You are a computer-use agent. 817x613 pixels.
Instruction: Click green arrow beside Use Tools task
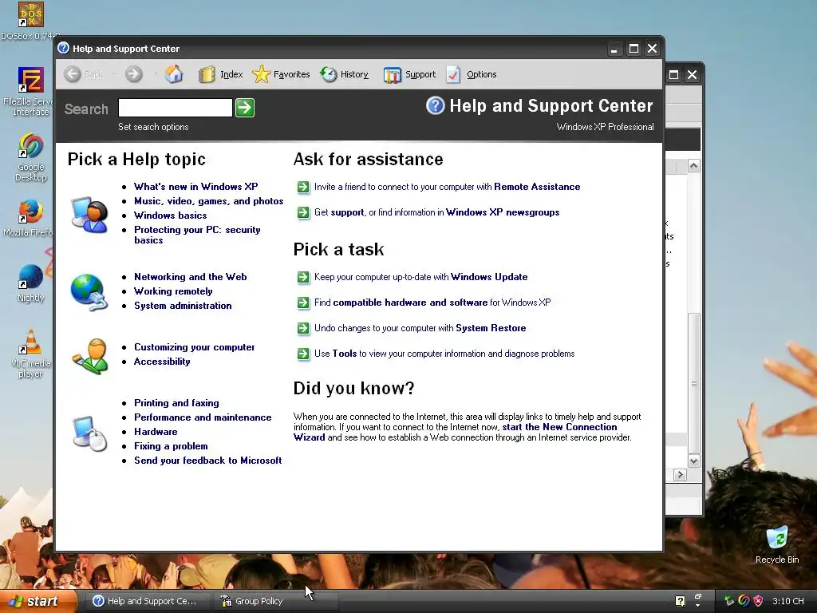(303, 354)
